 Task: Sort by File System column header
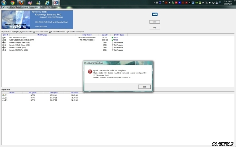(x=33, y=93)
